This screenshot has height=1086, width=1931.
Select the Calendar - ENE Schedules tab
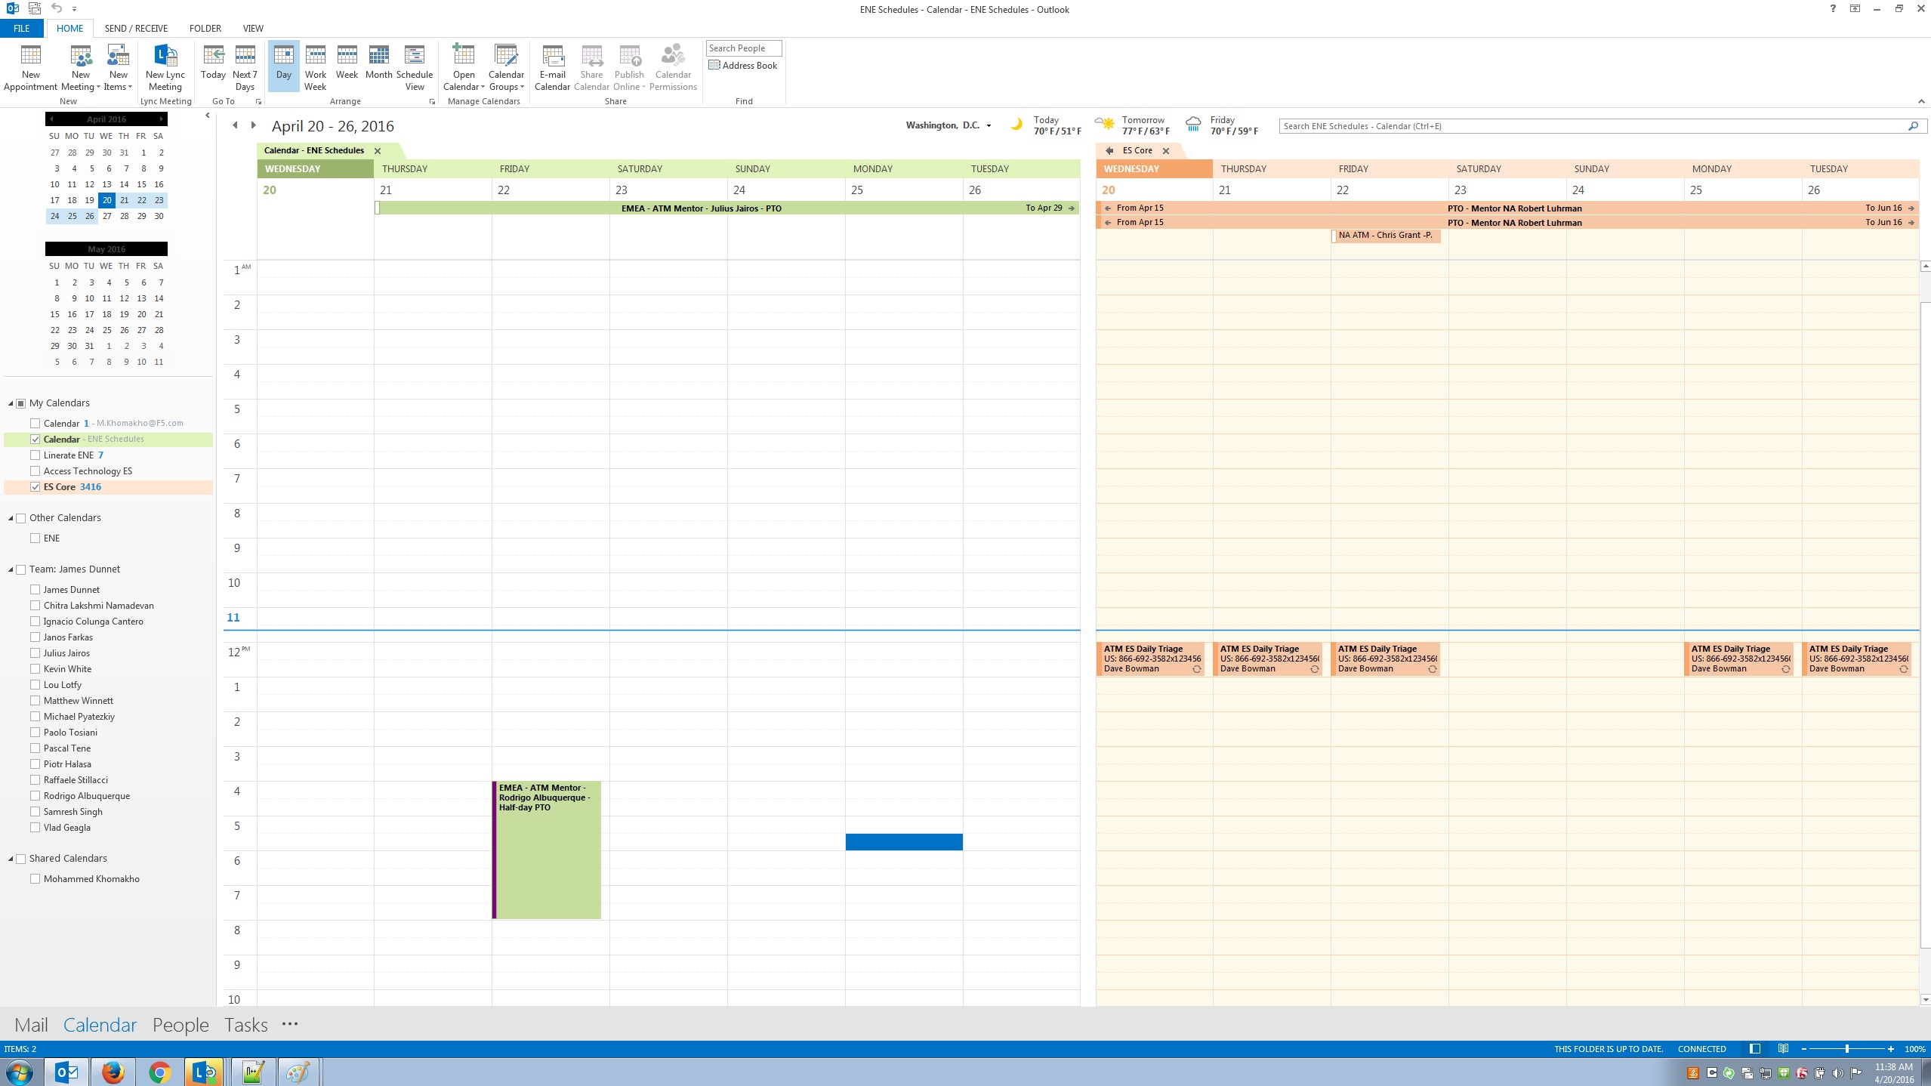coord(314,150)
